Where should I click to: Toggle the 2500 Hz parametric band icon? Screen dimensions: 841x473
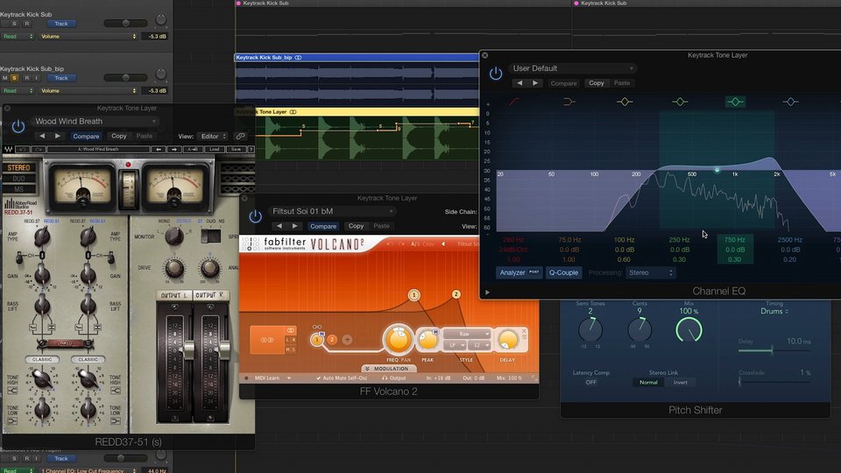click(790, 102)
